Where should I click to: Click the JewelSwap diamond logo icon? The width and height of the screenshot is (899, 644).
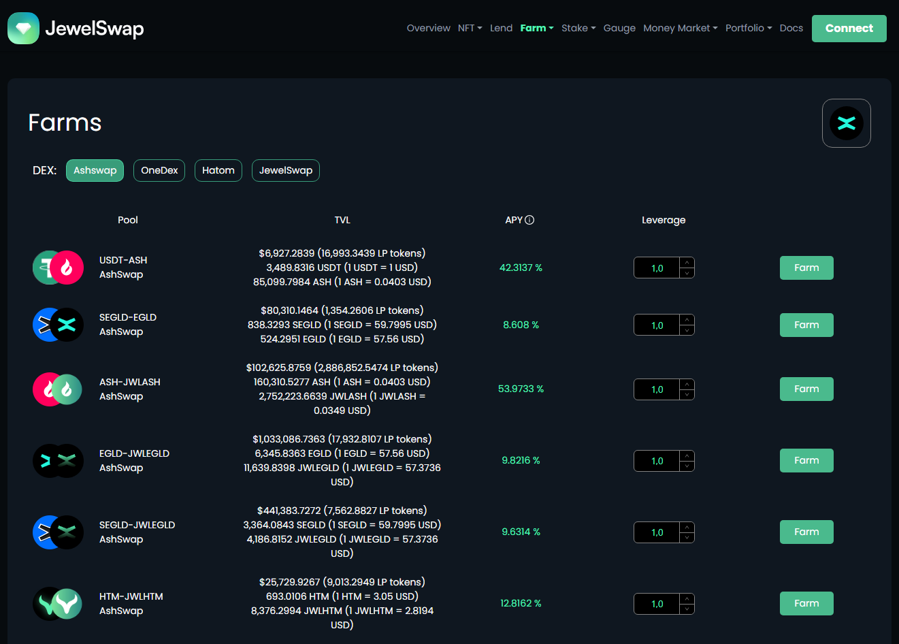click(23, 29)
